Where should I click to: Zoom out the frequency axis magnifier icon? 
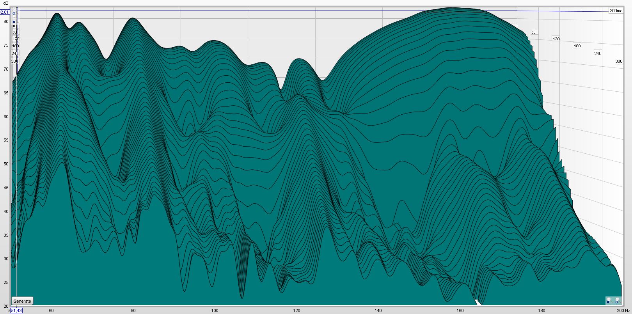pyautogui.click(x=609, y=301)
